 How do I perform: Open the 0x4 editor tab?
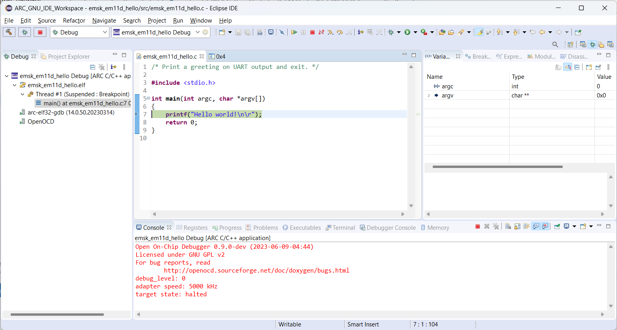217,56
